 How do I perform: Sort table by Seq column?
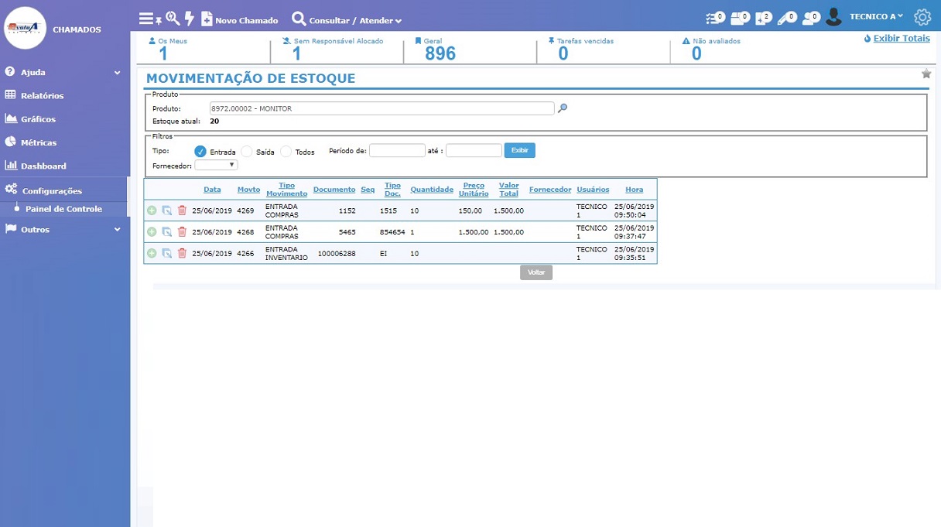(368, 190)
